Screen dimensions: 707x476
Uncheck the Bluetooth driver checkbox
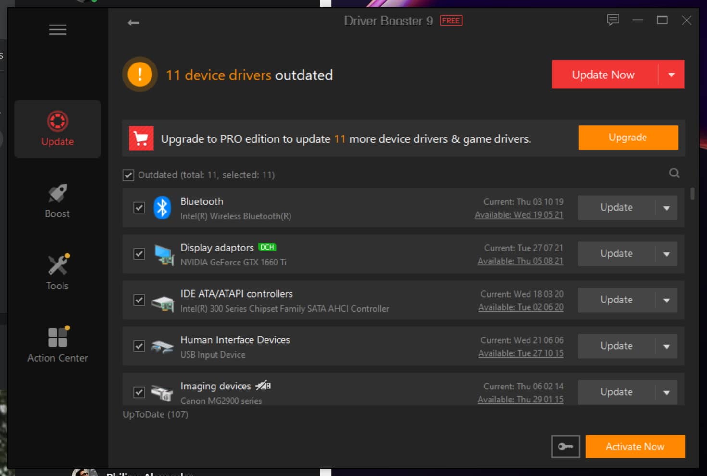click(139, 208)
